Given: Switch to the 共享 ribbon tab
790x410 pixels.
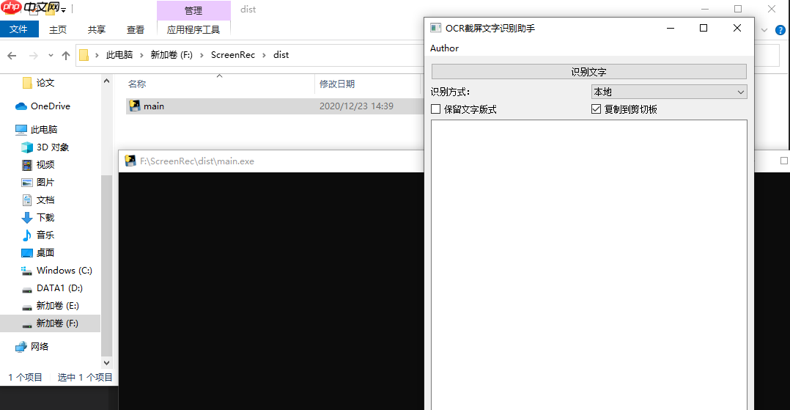Looking at the screenshot, I should (96, 30).
